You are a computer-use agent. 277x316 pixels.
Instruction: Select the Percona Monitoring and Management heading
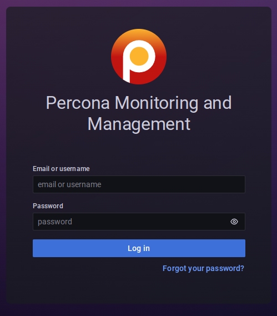[x=139, y=113]
